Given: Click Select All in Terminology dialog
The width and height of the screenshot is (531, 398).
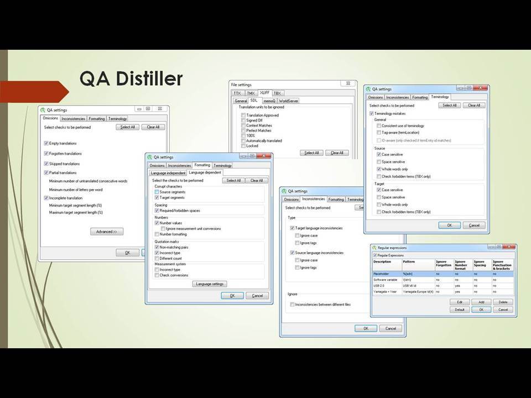Looking at the screenshot, I should tap(449, 106).
